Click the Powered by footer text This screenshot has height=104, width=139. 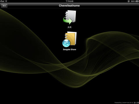118,103
